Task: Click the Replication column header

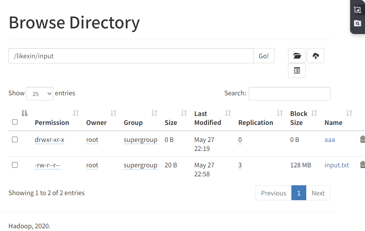Action: tap(256, 123)
